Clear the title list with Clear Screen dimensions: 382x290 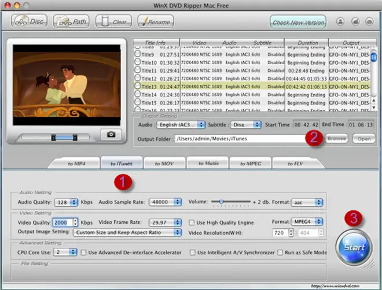(x=113, y=21)
